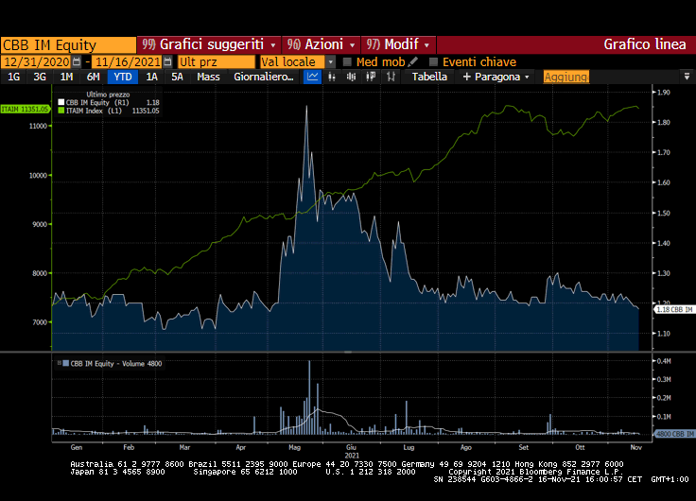
Task: Click the Tabella button
Action: coord(430,78)
